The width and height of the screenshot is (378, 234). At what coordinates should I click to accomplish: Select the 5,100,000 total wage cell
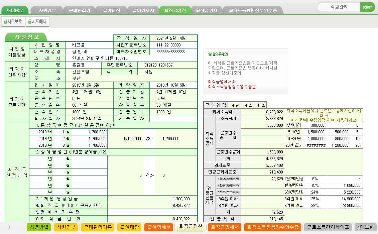tap(126, 139)
